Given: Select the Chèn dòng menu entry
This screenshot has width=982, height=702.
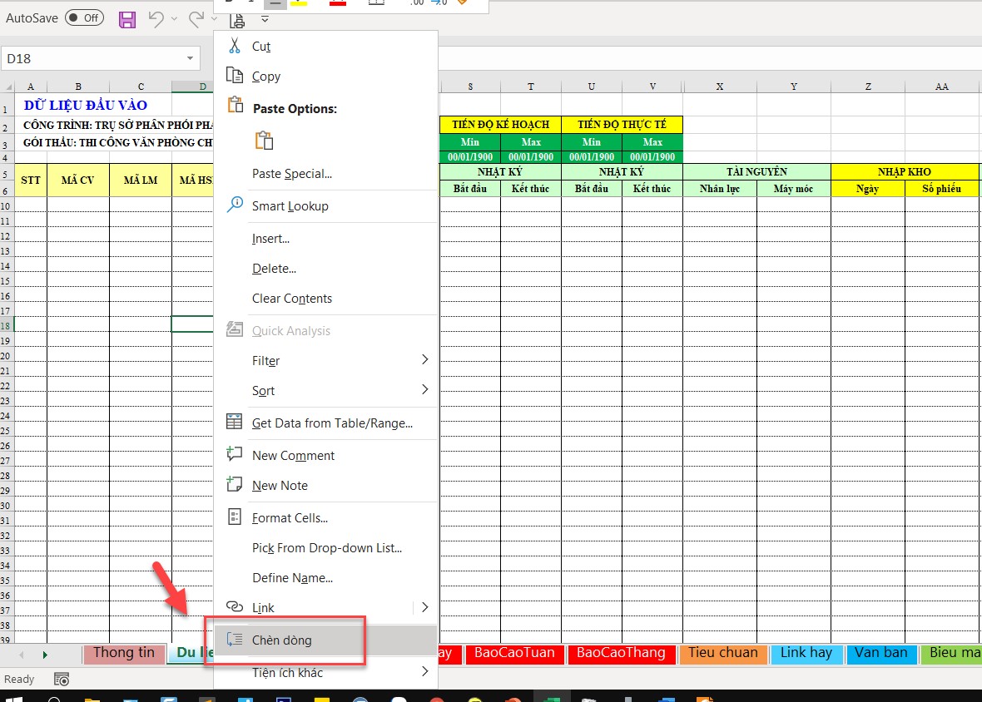Looking at the screenshot, I should pyautogui.click(x=281, y=640).
